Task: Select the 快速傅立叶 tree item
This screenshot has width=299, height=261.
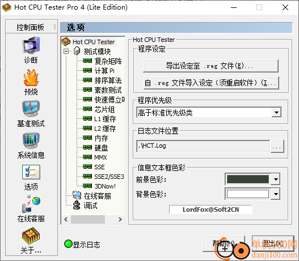Action: (110, 100)
